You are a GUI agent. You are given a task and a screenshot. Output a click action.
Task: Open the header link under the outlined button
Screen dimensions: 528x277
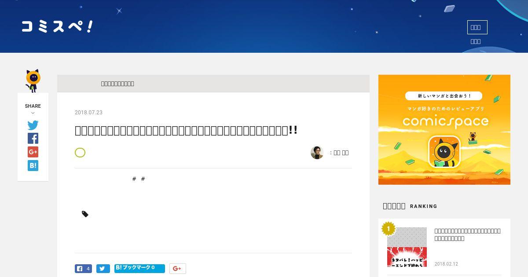click(476, 41)
